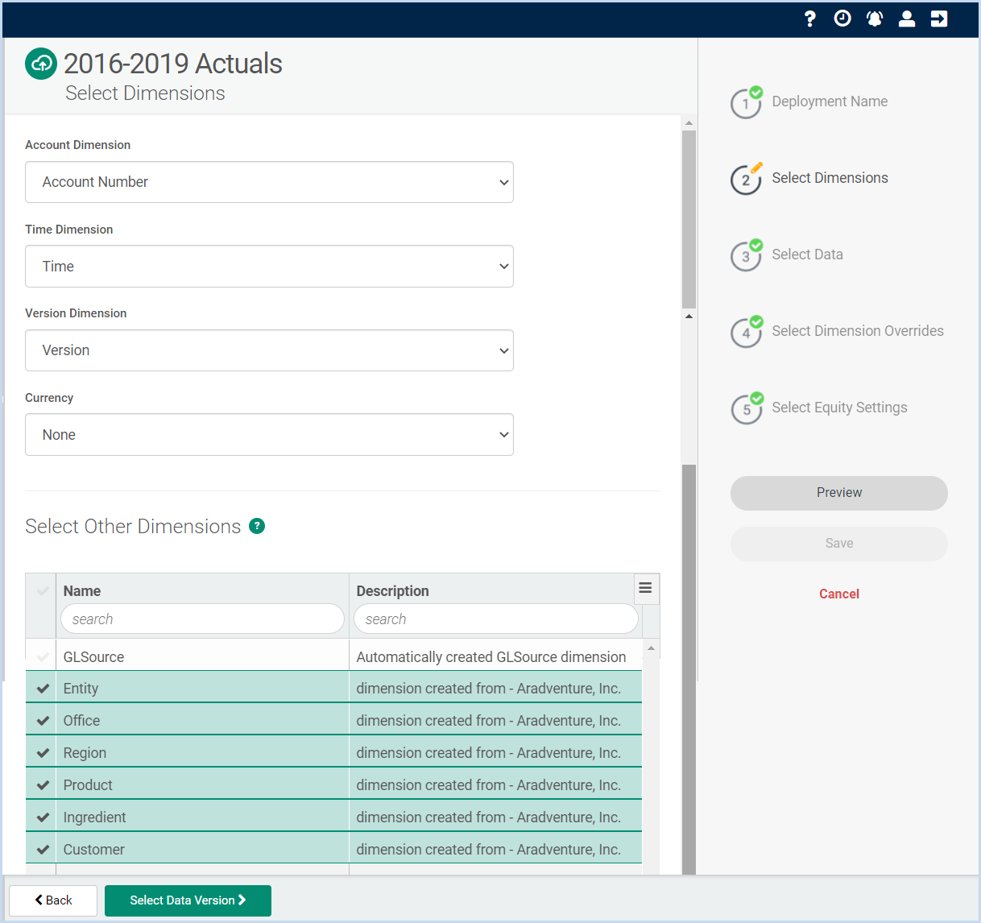Uncheck the Office row checkmark
Viewport: 981px width, 923px height.
[x=43, y=721]
